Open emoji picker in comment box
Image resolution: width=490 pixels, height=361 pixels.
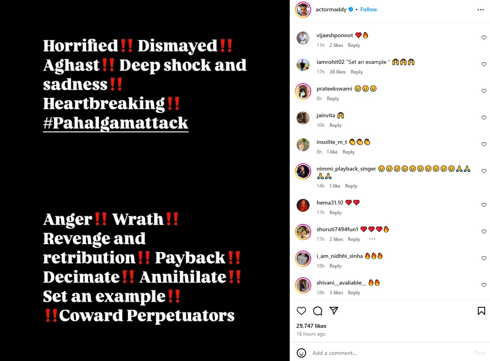301,353
